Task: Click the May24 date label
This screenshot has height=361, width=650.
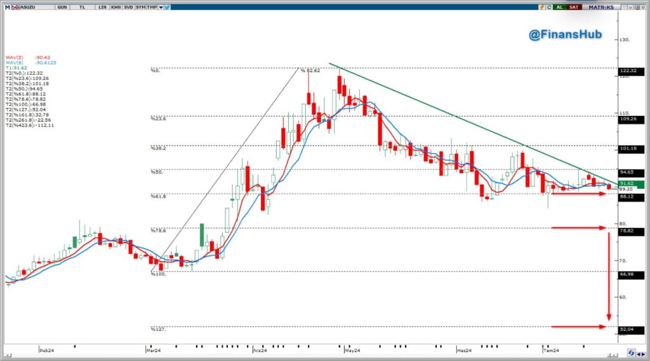Action: coord(352,351)
